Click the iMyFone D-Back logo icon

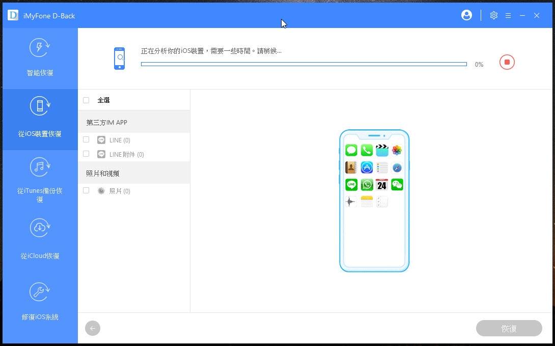click(13, 15)
